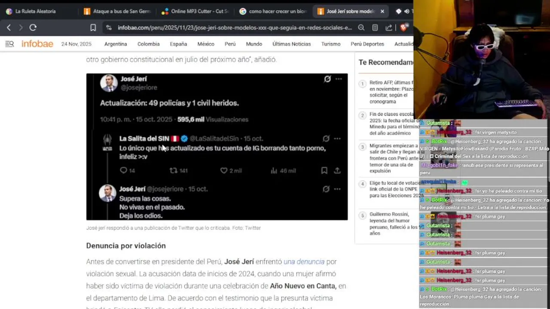Switch to La Ruleta Aleatoria tab
This screenshot has width=550, height=309.
click(x=36, y=11)
